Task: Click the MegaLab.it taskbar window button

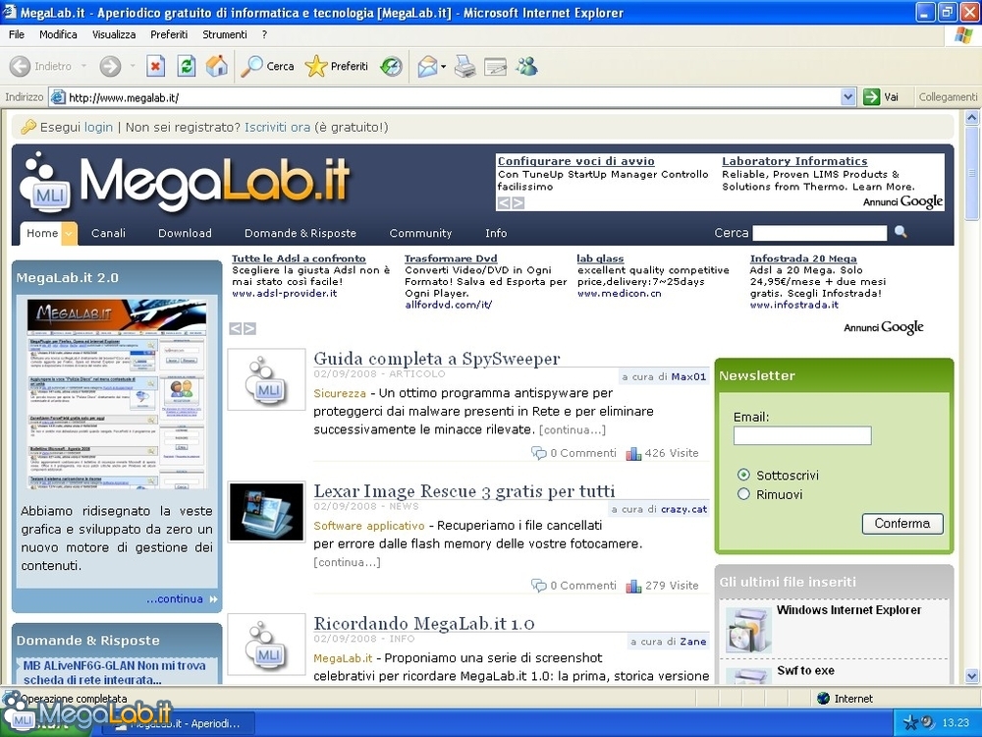Action: pyautogui.click(x=179, y=723)
